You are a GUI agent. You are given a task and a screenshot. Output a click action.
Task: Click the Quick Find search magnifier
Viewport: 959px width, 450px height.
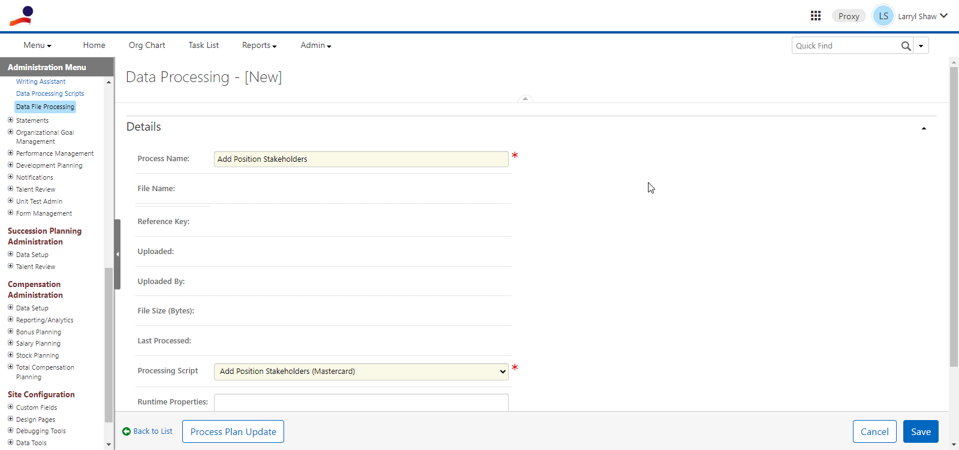(x=906, y=46)
